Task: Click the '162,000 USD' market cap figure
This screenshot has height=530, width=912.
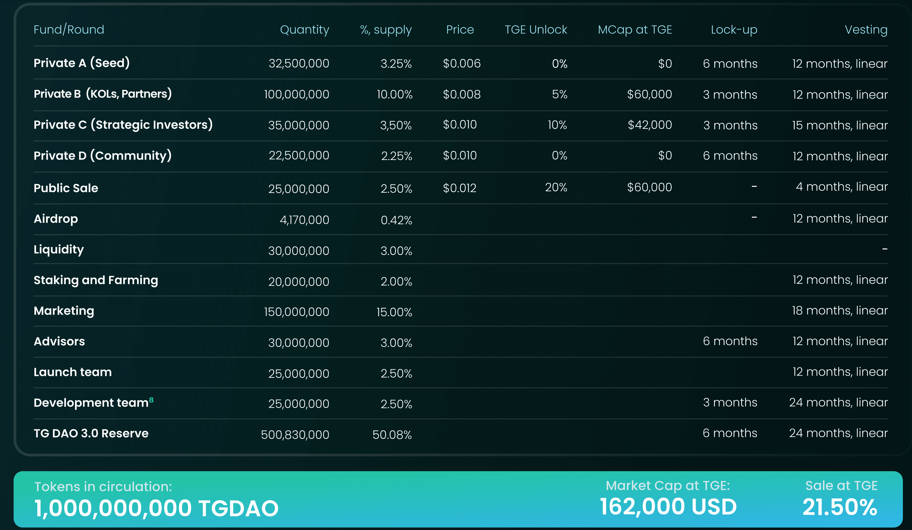Action: click(668, 507)
